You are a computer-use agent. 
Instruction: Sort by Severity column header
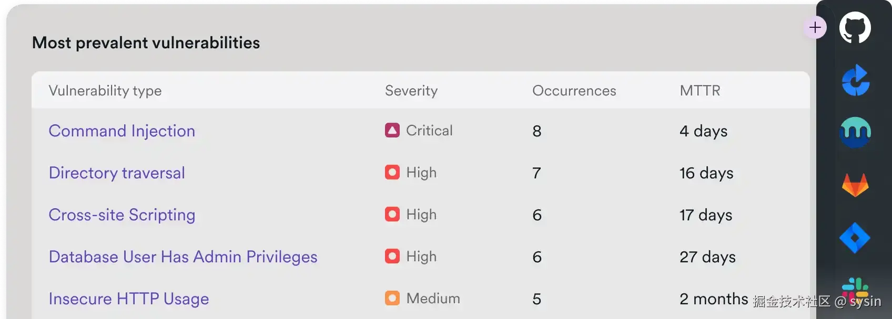[411, 90]
